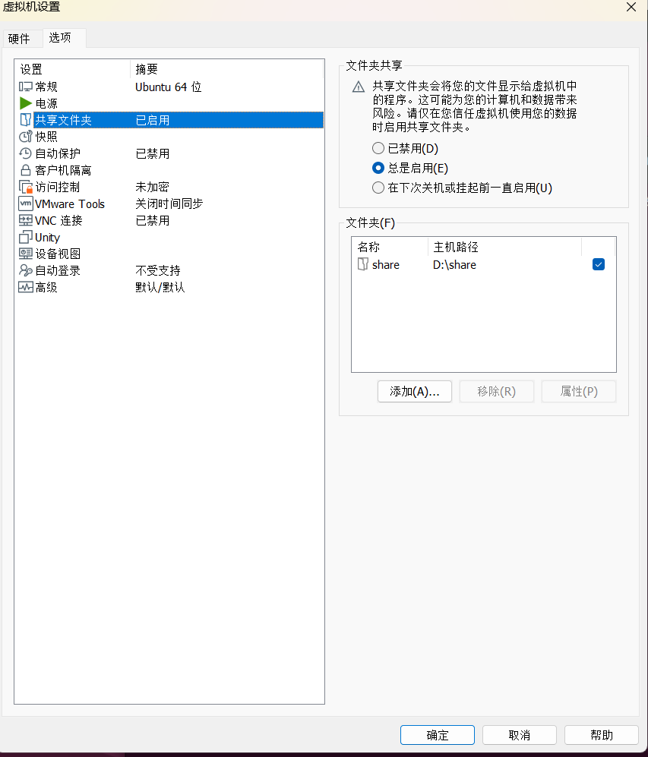The height and width of the screenshot is (757, 648).
Task: Click the 共享文件夹 shared folder icon
Action: pyautogui.click(x=26, y=120)
